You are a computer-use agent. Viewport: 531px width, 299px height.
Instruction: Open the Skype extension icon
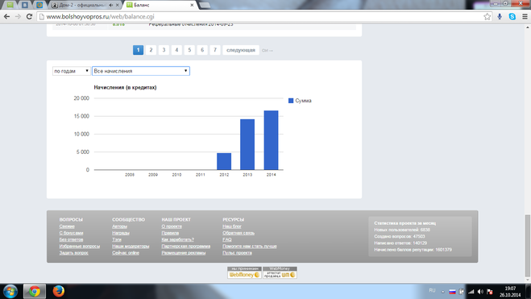512,17
